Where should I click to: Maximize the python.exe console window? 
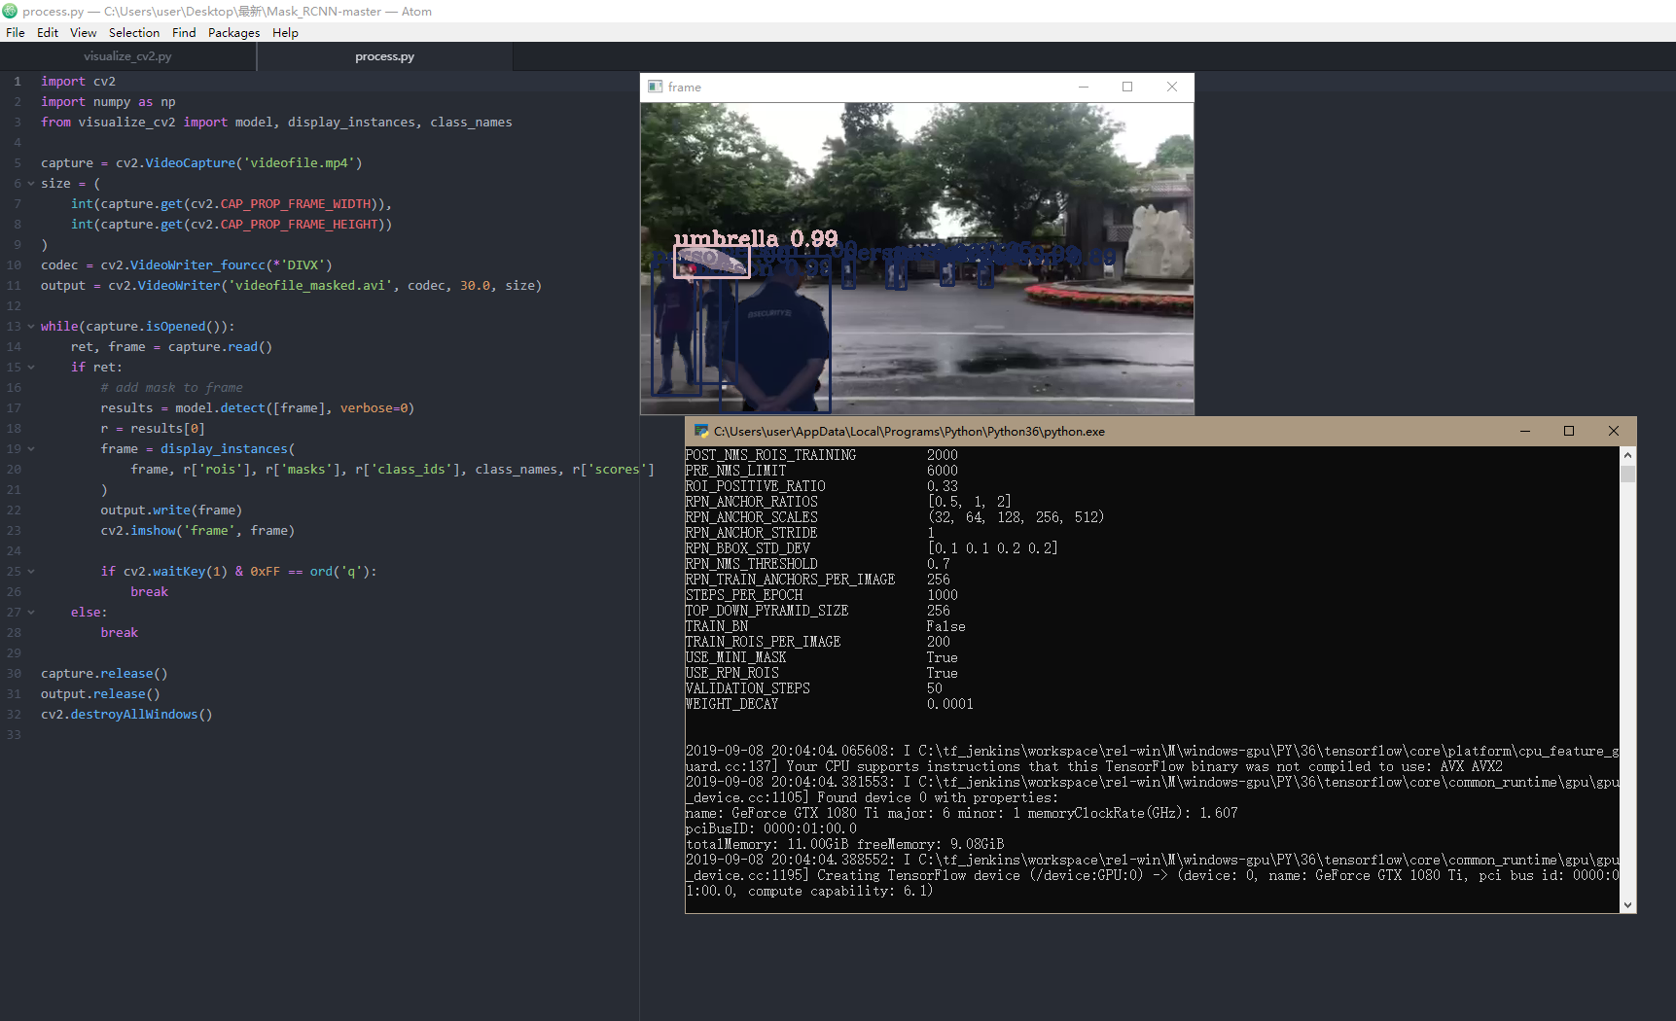1569,431
